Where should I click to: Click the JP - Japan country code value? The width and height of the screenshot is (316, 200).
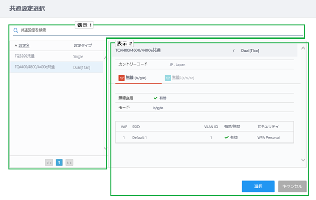pyautogui.click(x=177, y=65)
